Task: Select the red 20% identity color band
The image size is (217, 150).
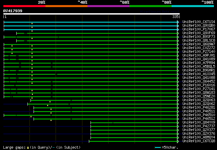Action: click(24, 6)
